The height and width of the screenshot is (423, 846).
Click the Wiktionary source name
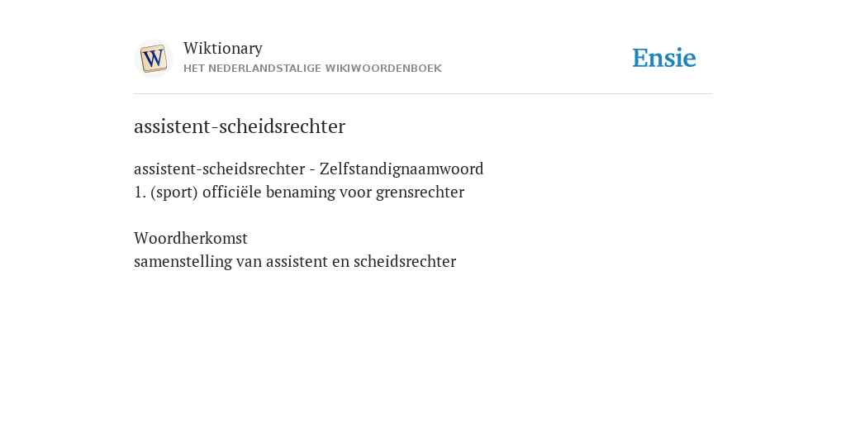pyautogui.click(x=223, y=49)
